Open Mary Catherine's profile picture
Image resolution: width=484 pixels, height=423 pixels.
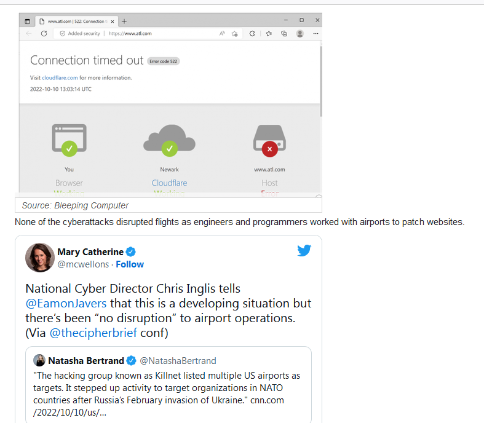[40, 258]
